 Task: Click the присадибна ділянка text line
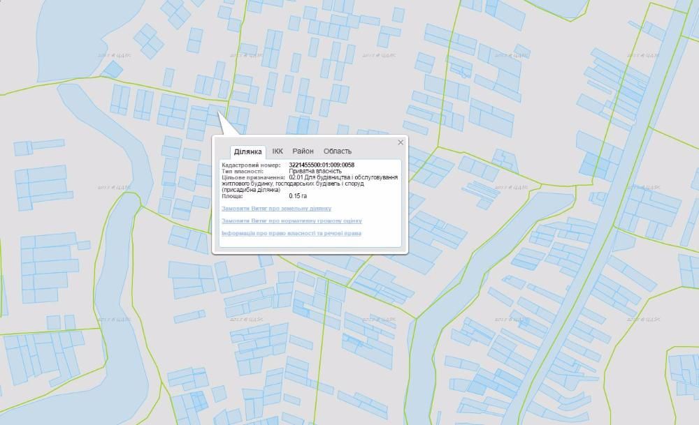coord(251,190)
